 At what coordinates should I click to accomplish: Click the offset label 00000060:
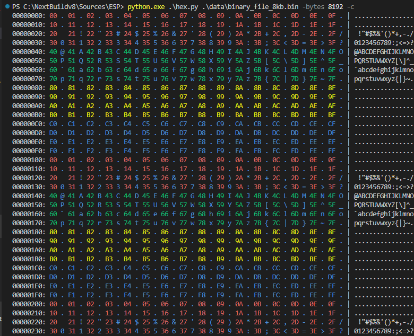coord(29,70)
